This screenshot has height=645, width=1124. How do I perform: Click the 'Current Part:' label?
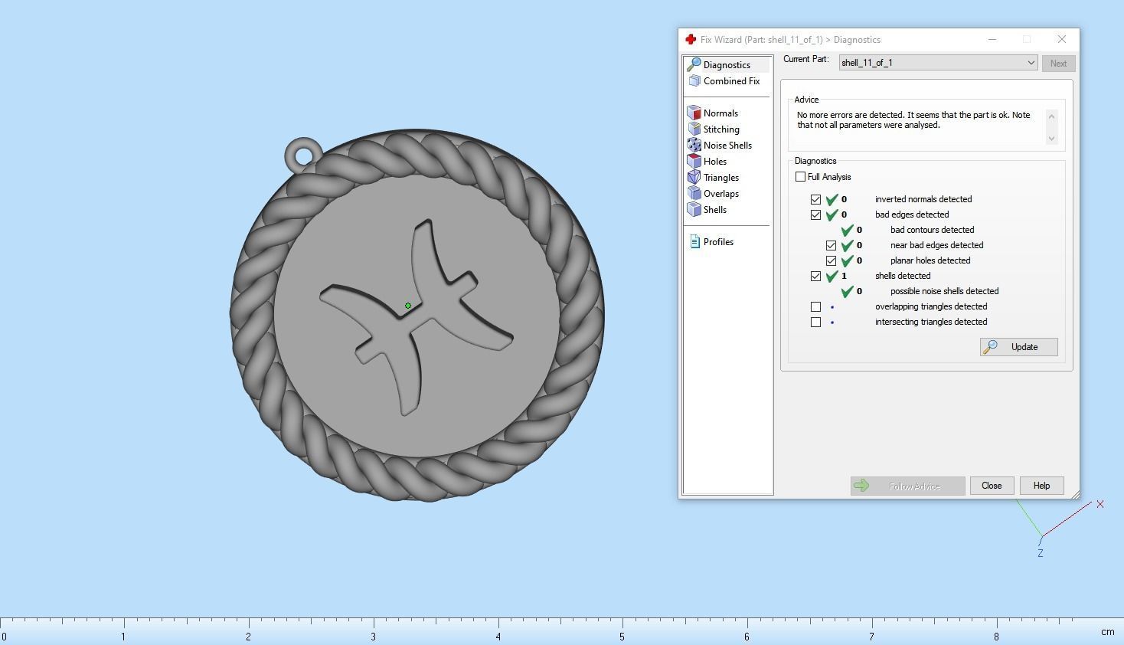click(805, 59)
